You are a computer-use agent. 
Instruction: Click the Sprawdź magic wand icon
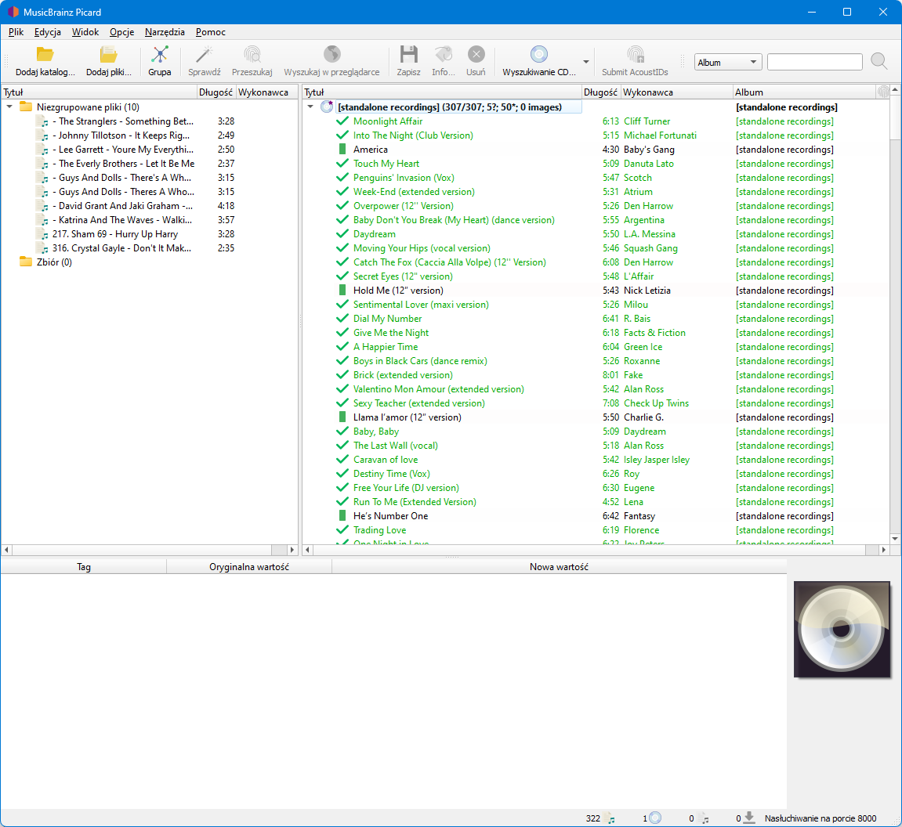205,55
